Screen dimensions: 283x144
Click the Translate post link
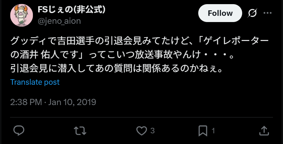[35, 82]
